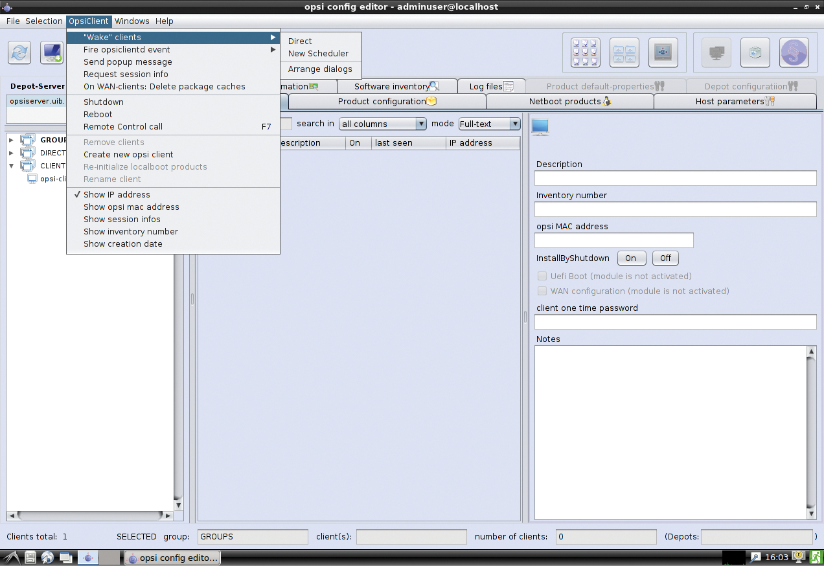This screenshot has width=824, height=566.
Task: Enable Show session infos option
Action: click(122, 220)
